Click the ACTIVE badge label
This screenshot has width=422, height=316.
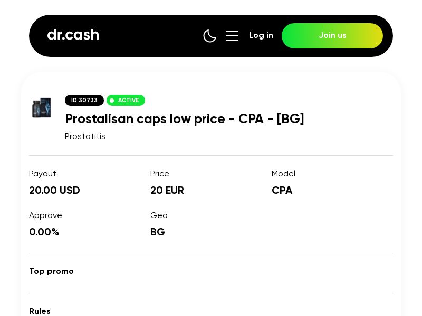(128, 100)
